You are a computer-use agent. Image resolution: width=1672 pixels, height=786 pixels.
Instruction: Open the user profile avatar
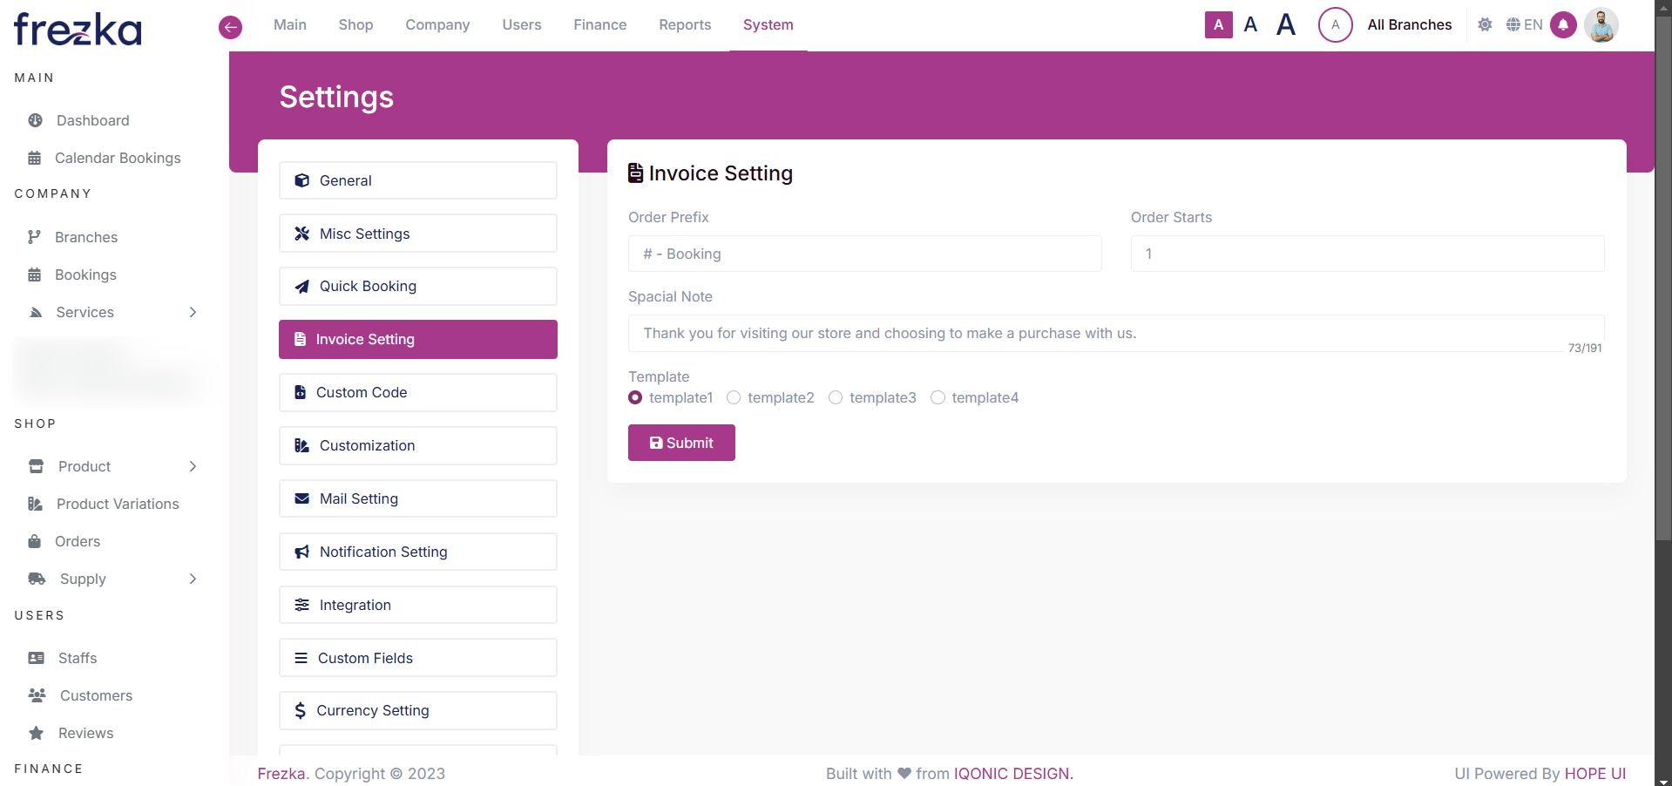tap(1601, 25)
